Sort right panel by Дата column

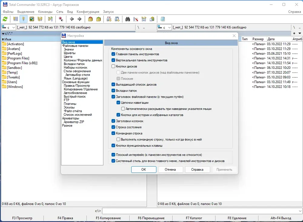coord(279,39)
